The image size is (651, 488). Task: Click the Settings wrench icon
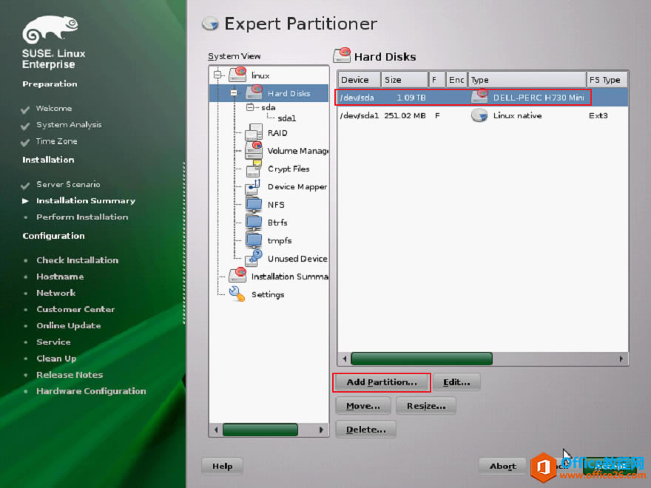(x=237, y=294)
